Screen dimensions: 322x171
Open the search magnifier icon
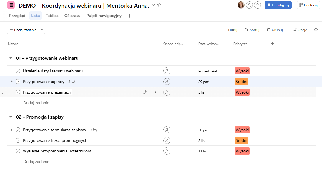click(x=316, y=30)
